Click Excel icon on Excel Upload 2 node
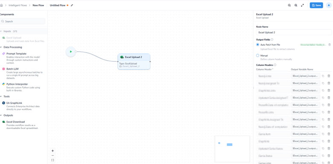The height and width of the screenshot is (164, 333). coord(122,57)
